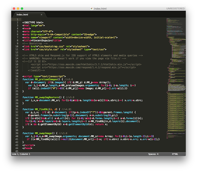Click the respond.min.js script URL
Image resolution: width=197 pixels, height=172 pixels.
(x=85, y=67)
